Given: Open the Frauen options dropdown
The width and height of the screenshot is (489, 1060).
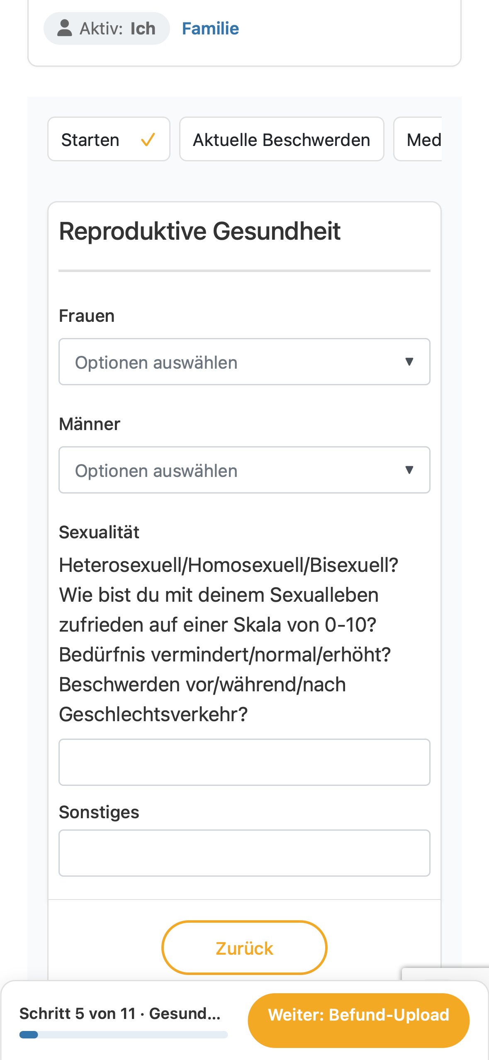Looking at the screenshot, I should tap(244, 362).
